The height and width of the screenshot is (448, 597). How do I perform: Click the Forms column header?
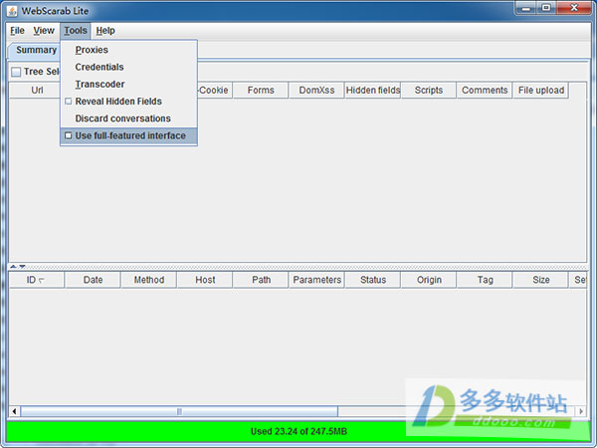pyautogui.click(x=261, y=91)
